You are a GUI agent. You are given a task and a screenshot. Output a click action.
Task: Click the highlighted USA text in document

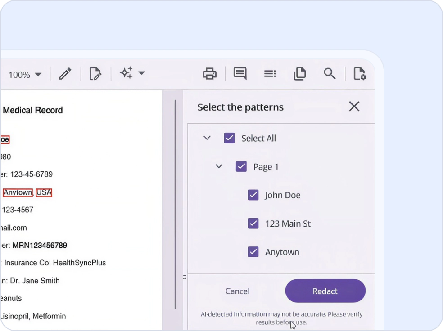point(44,192)
